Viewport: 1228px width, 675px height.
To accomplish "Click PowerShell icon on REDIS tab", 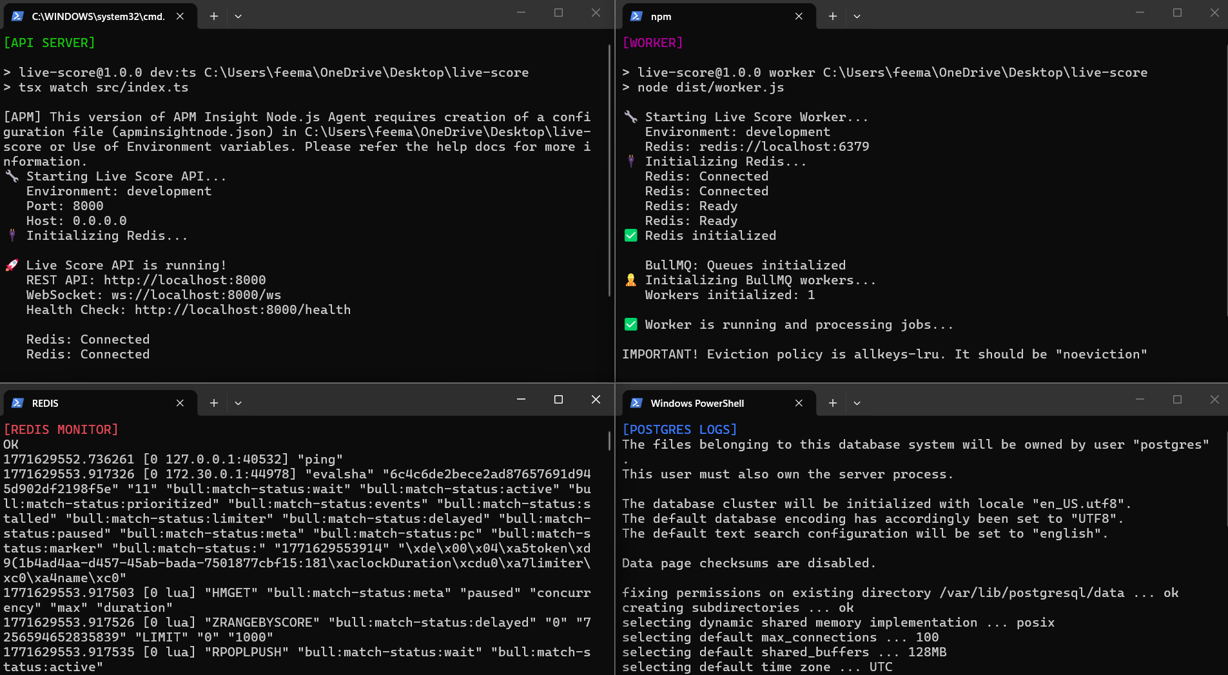I will click(18, 403).
